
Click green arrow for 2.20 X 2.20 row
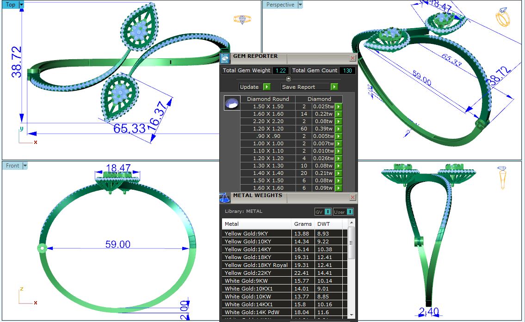pyautogui.click(x=338, y=121)
